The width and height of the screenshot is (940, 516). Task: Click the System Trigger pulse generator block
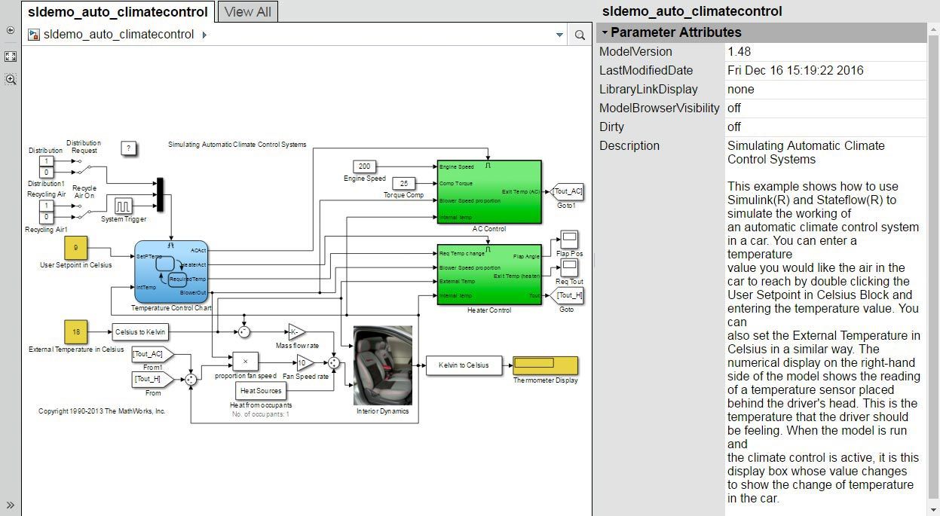(123, 206)
